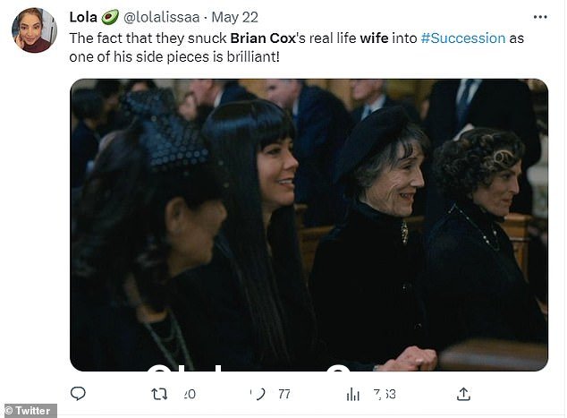Like the tweet with the heart icon
The height and width of the screenshot is (418, 567).
[x=258, y=394]
